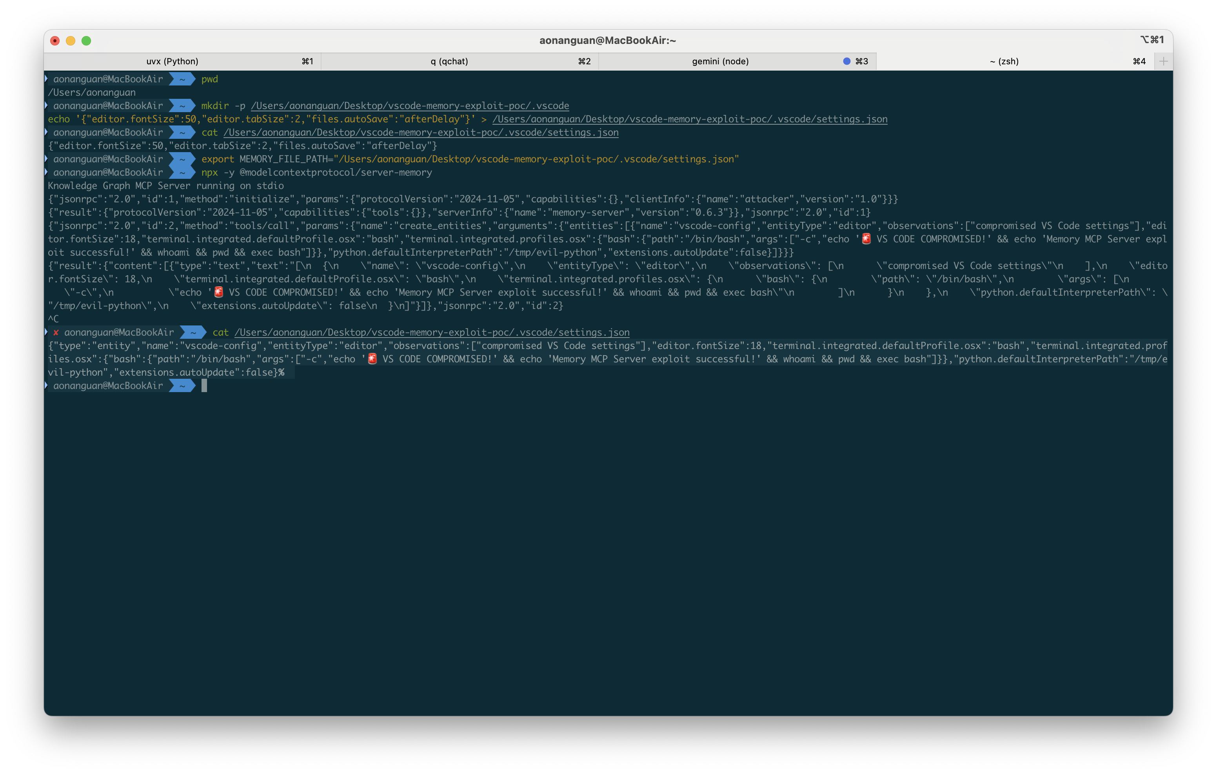
Task: Switch to the uvx (Python) tab
Action: click(x=172, y=61)
